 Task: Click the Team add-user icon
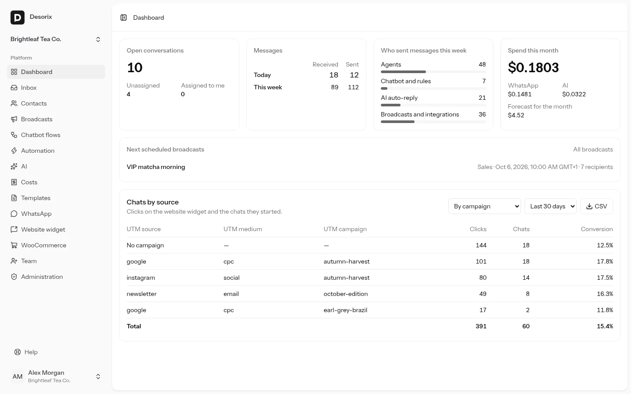(x=14, y=261)
